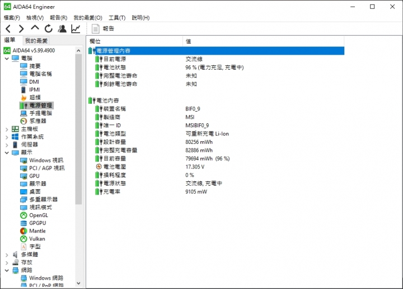Click the 超頻 flame icon in the tree
The width and height of the screenshot is (403, 289).
24,98
